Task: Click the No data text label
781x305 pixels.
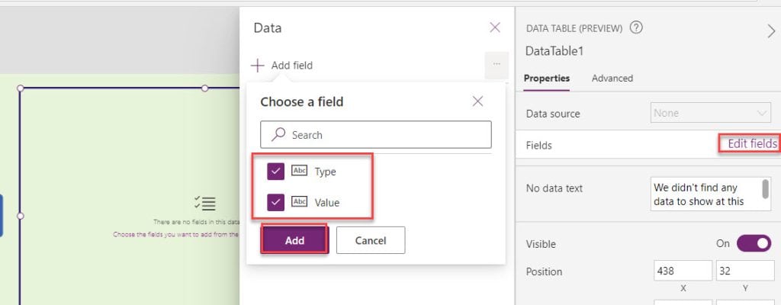Action: coord(554,188)
